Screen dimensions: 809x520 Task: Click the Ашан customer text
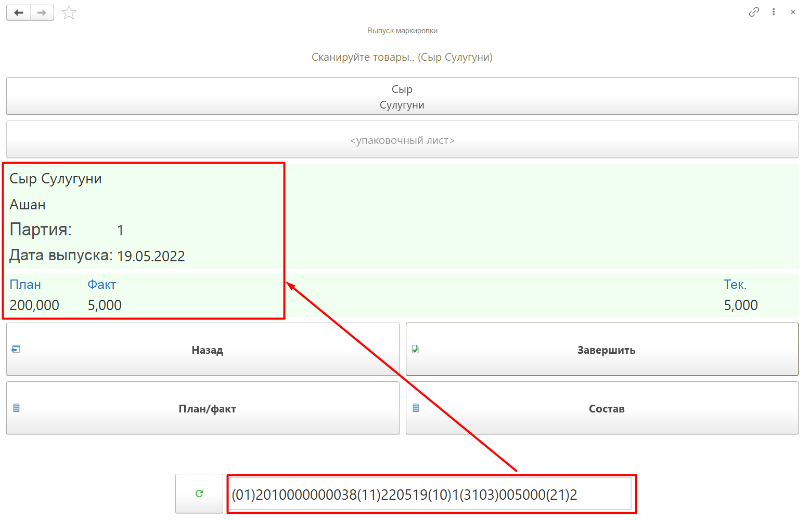click(x=28, y=205)
